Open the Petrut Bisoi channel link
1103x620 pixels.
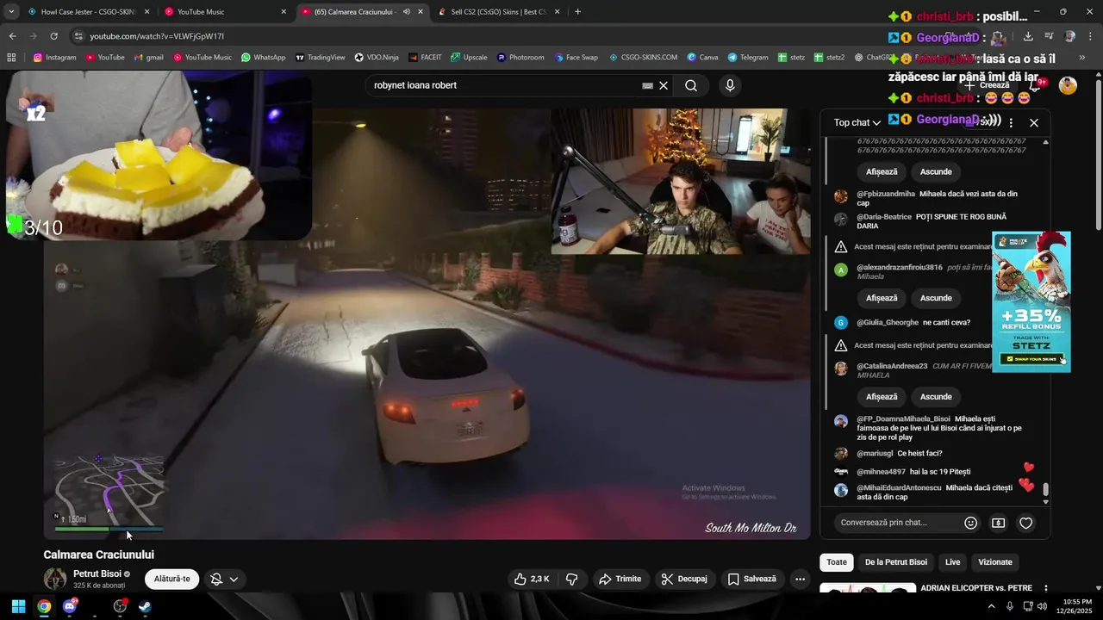coord(97,573)
